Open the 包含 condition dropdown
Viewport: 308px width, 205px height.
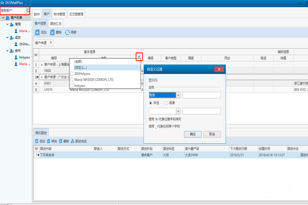click(178, 95)
